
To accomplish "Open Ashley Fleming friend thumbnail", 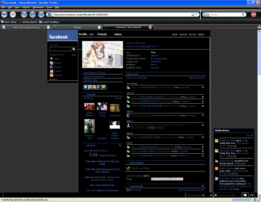I will point(89,106).
